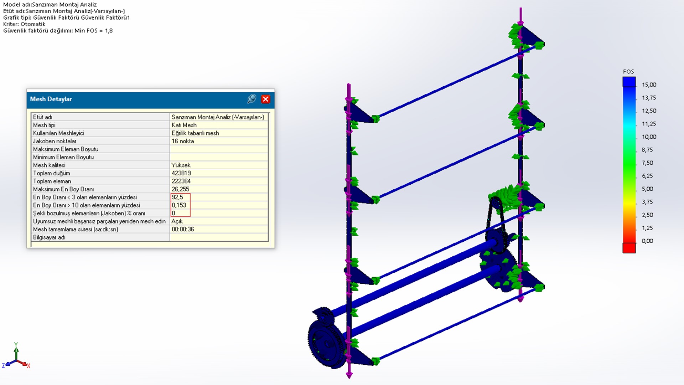Select the 'Toplam düğüm' value 423819
The height and width of the screenshot is (385, 684).
[181, 173]
